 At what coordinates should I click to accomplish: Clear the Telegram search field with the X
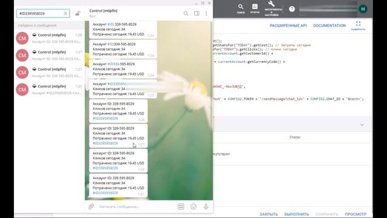(65, 13)
